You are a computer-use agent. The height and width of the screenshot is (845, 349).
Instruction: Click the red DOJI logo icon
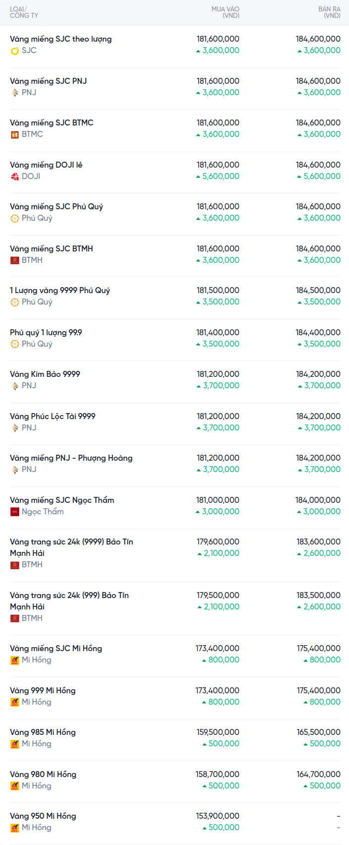click(15, 177)
